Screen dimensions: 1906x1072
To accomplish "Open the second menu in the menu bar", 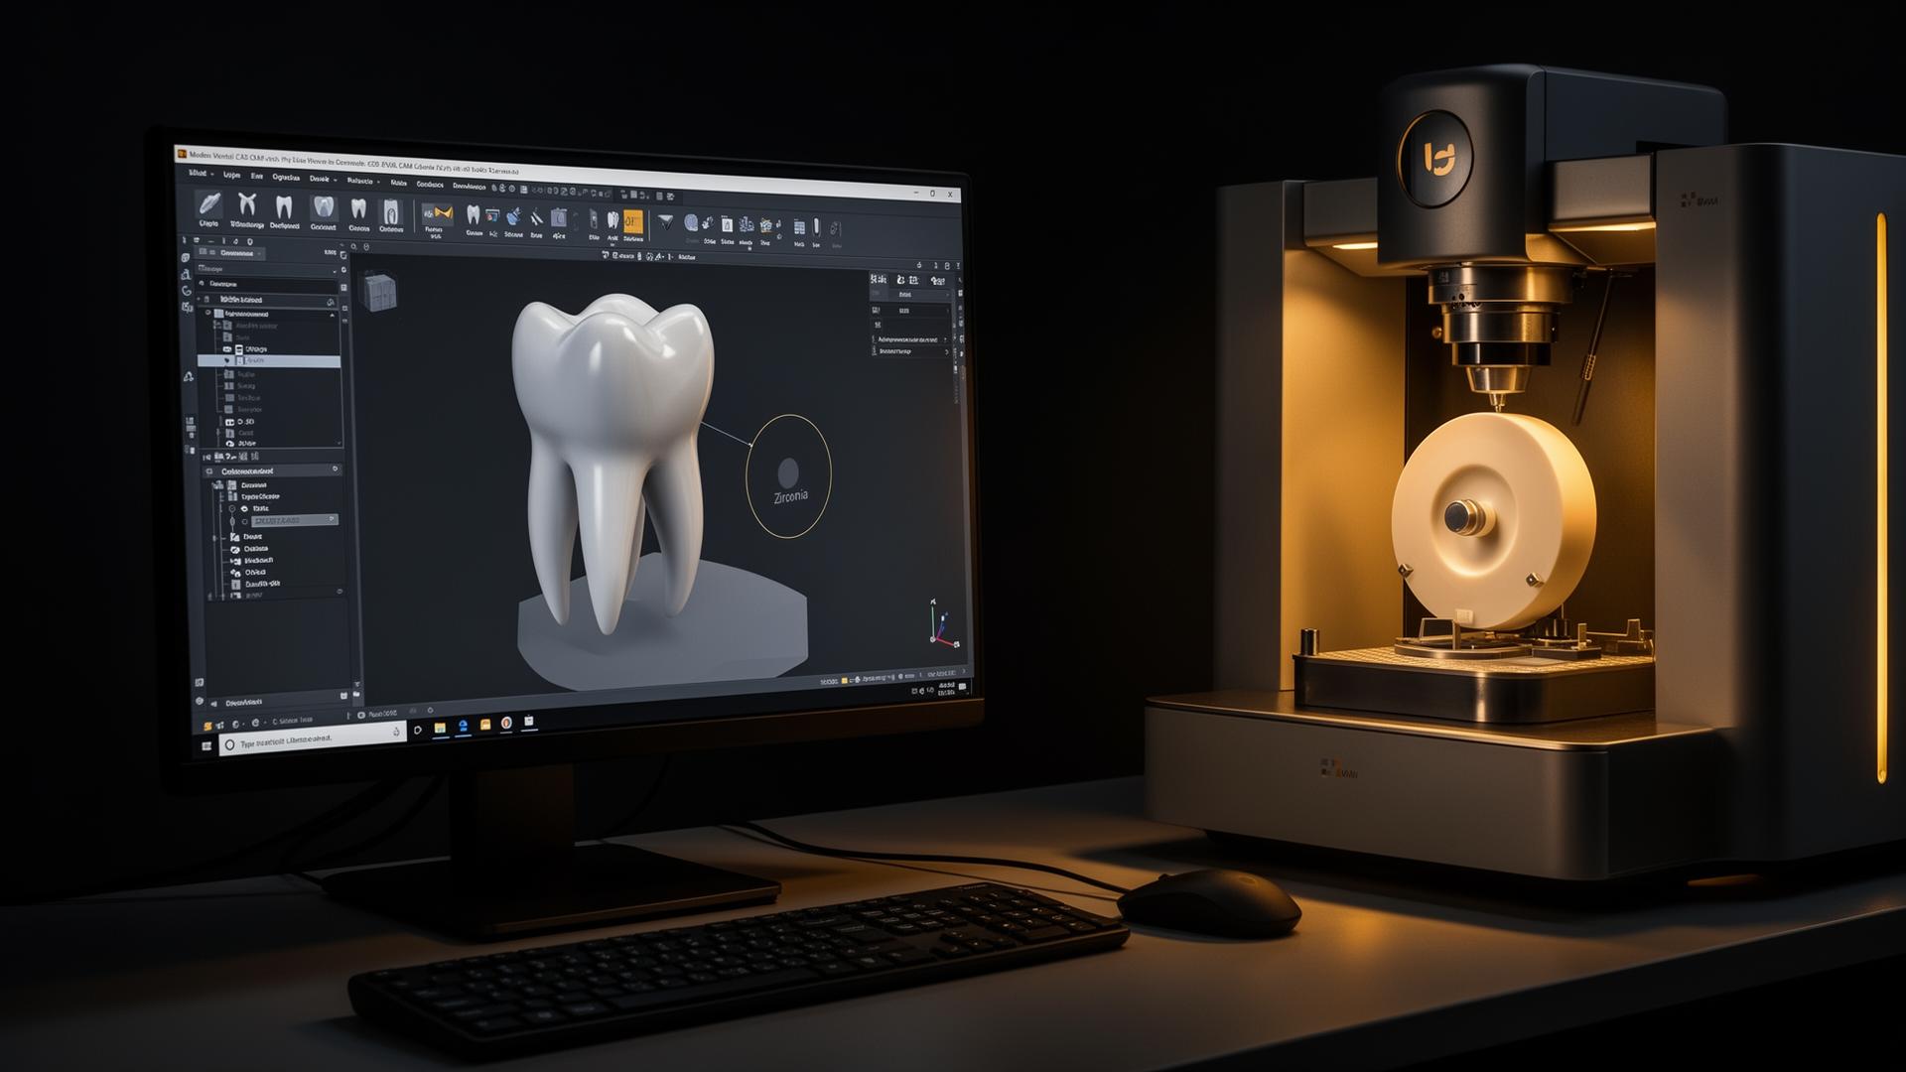I will click(231, 176).
